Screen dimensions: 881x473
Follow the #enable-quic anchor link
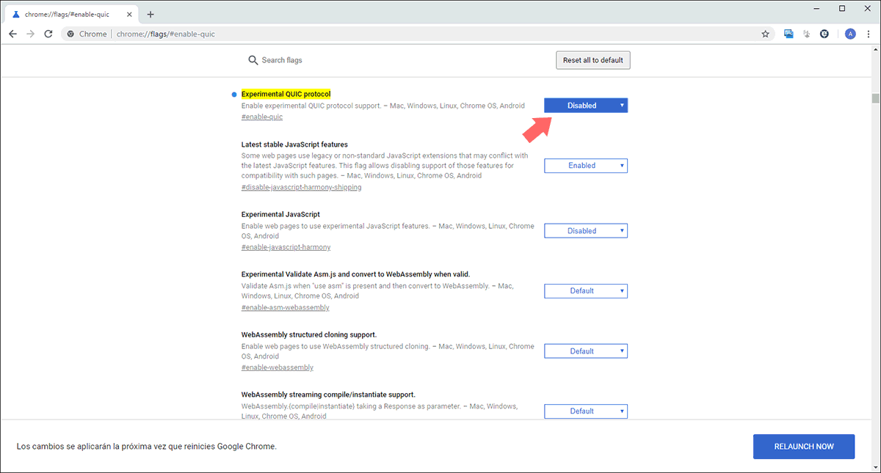(x=261, y=117)
